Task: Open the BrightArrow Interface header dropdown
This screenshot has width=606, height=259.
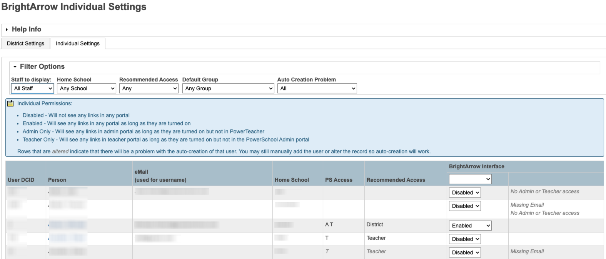Action: (x=470, y=179)
